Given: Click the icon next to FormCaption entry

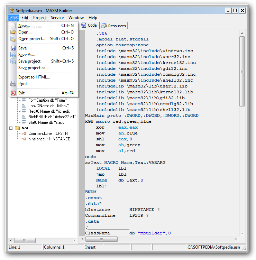Looking at the screenshot, I should click(24, 100).
